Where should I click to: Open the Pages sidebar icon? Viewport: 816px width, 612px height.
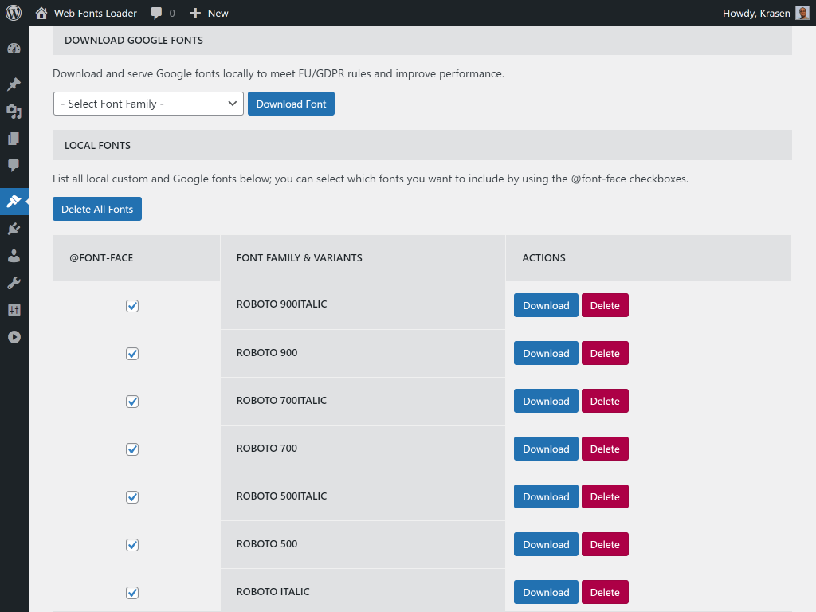pos(14,139)
